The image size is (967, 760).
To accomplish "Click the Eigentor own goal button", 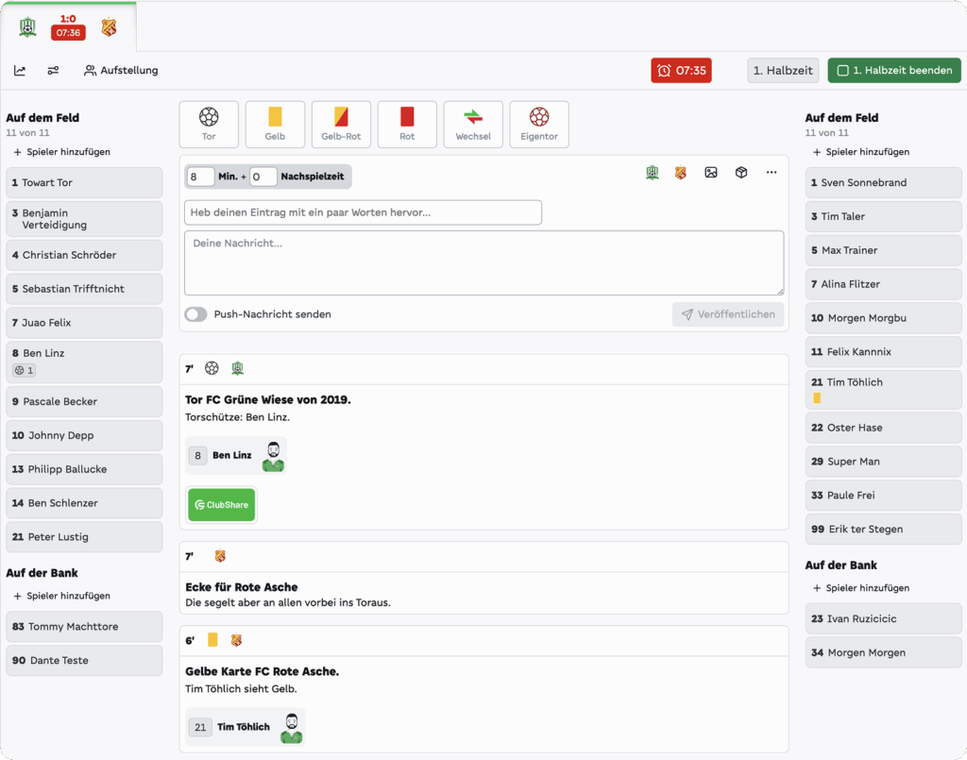I will 539,125.
